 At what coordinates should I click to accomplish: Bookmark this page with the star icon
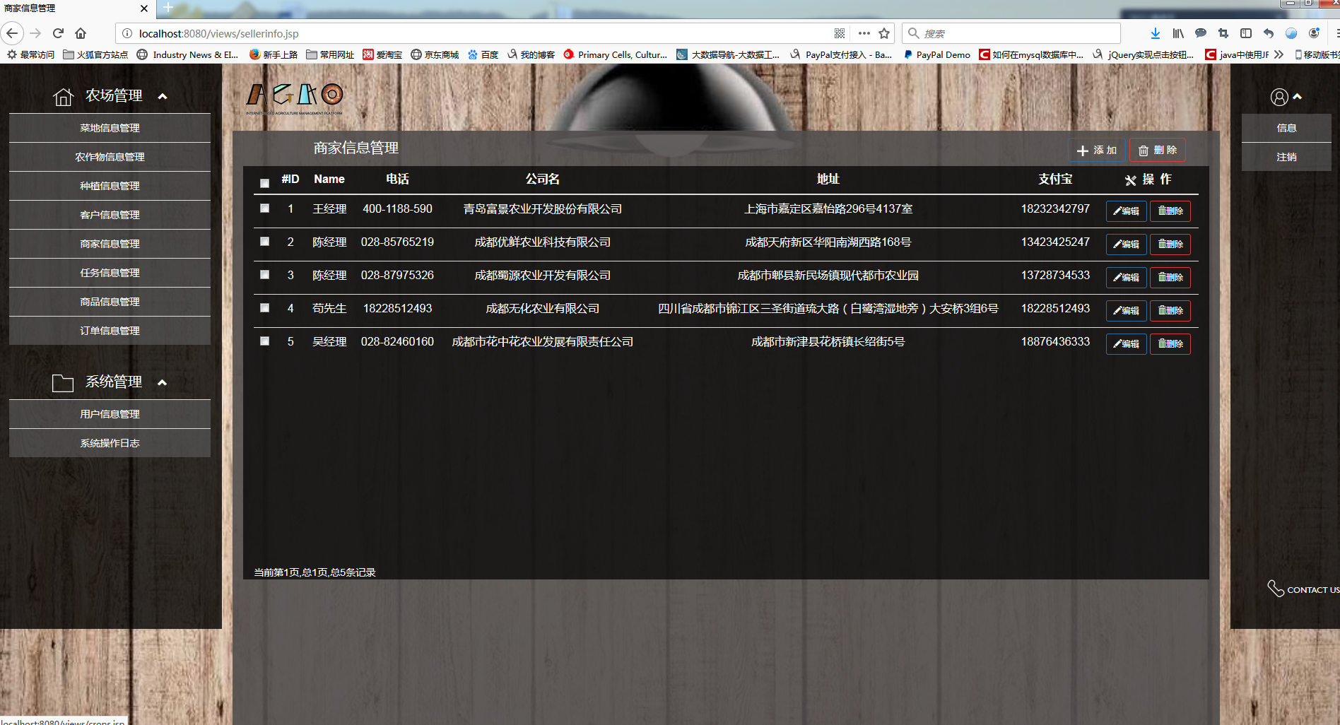(x=884, y=33)
